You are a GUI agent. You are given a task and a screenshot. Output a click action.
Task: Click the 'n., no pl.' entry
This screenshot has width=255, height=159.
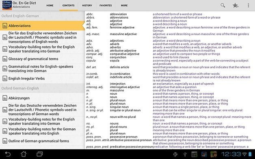click(92, 117)
